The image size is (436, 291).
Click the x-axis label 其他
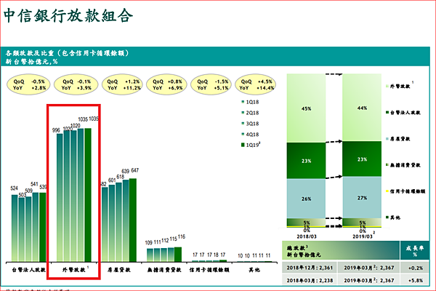254,270
